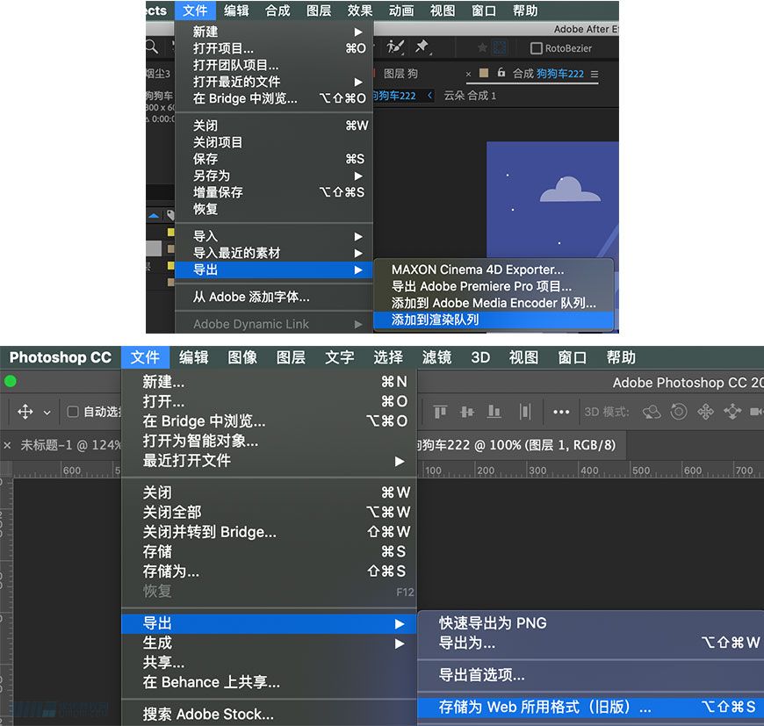The width and height of the screenshot is (764, 726).
Task: Expand the 生成 submenu in Photoshop
Action: coord(399,643)
